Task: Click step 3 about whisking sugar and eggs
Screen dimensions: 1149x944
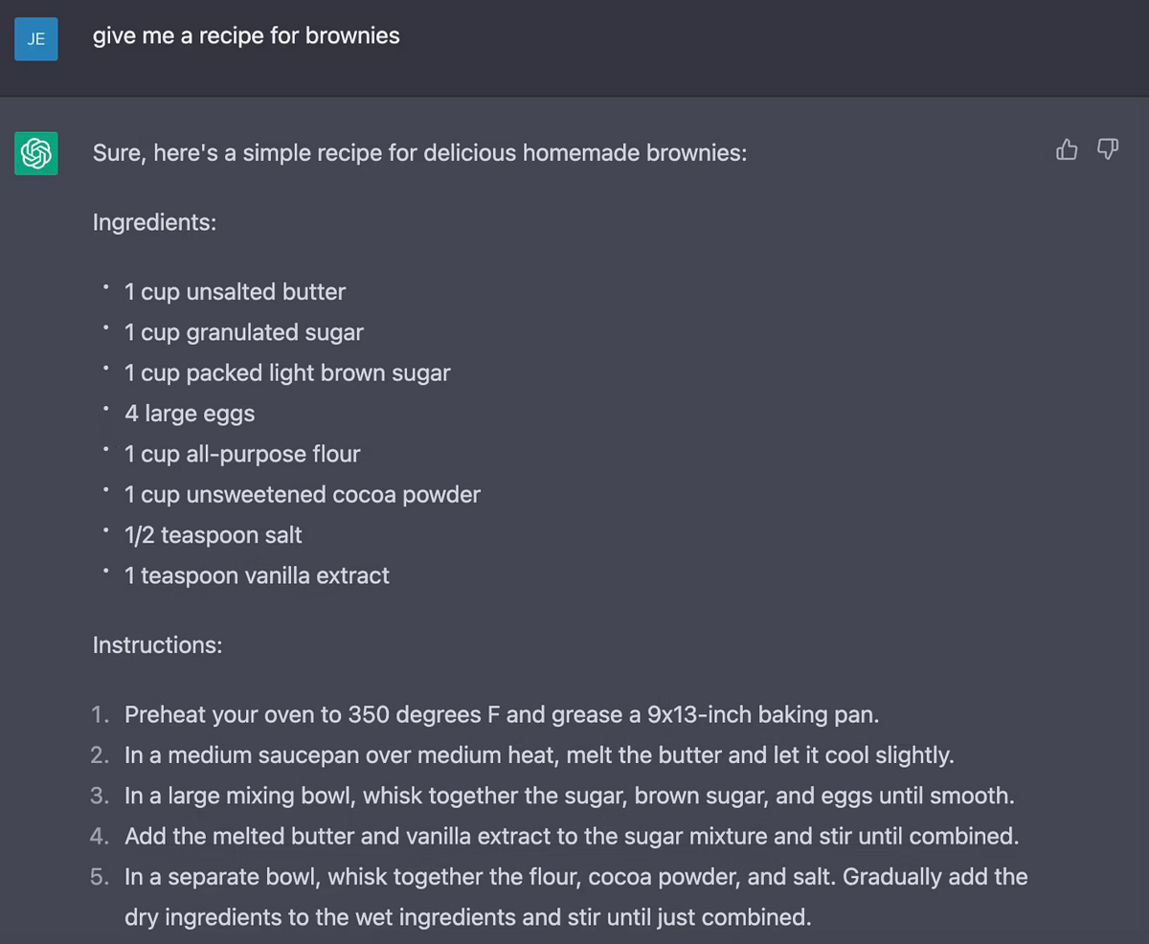Action: 569,796
